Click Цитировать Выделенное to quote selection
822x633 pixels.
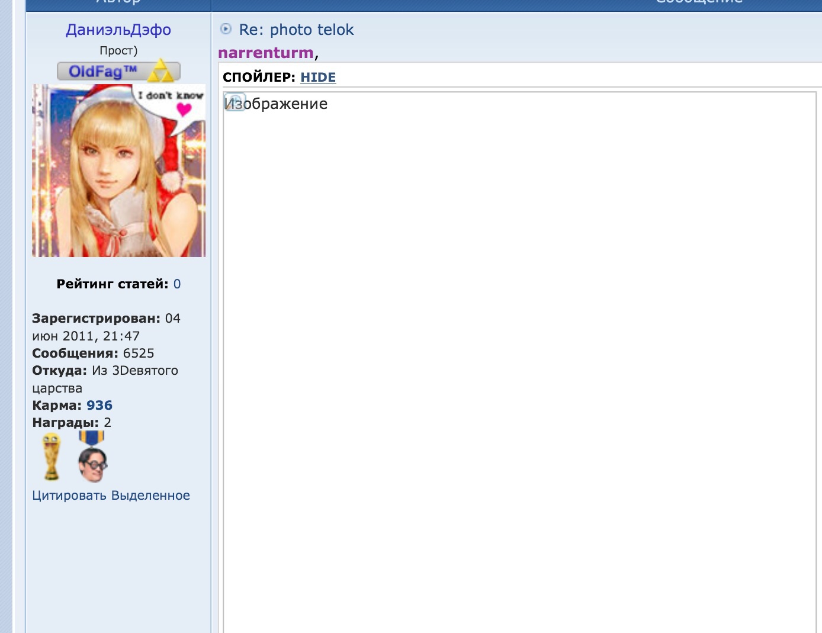click(x=111, y=496)
